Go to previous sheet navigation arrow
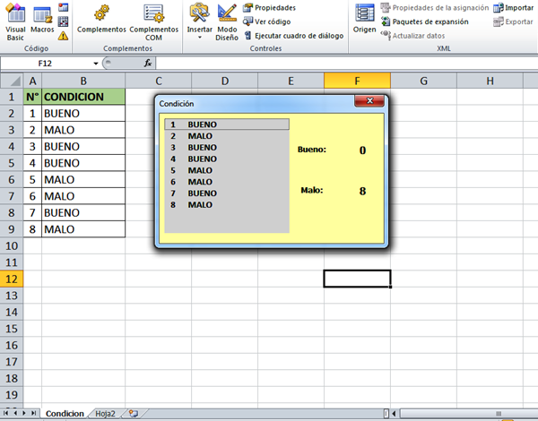Image resolution: width=538 pixels, height=421 pixels. (x=15, y=413)
